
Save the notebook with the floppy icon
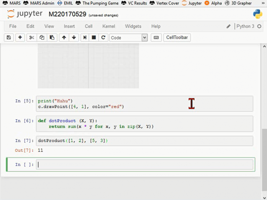click(9, 37)
